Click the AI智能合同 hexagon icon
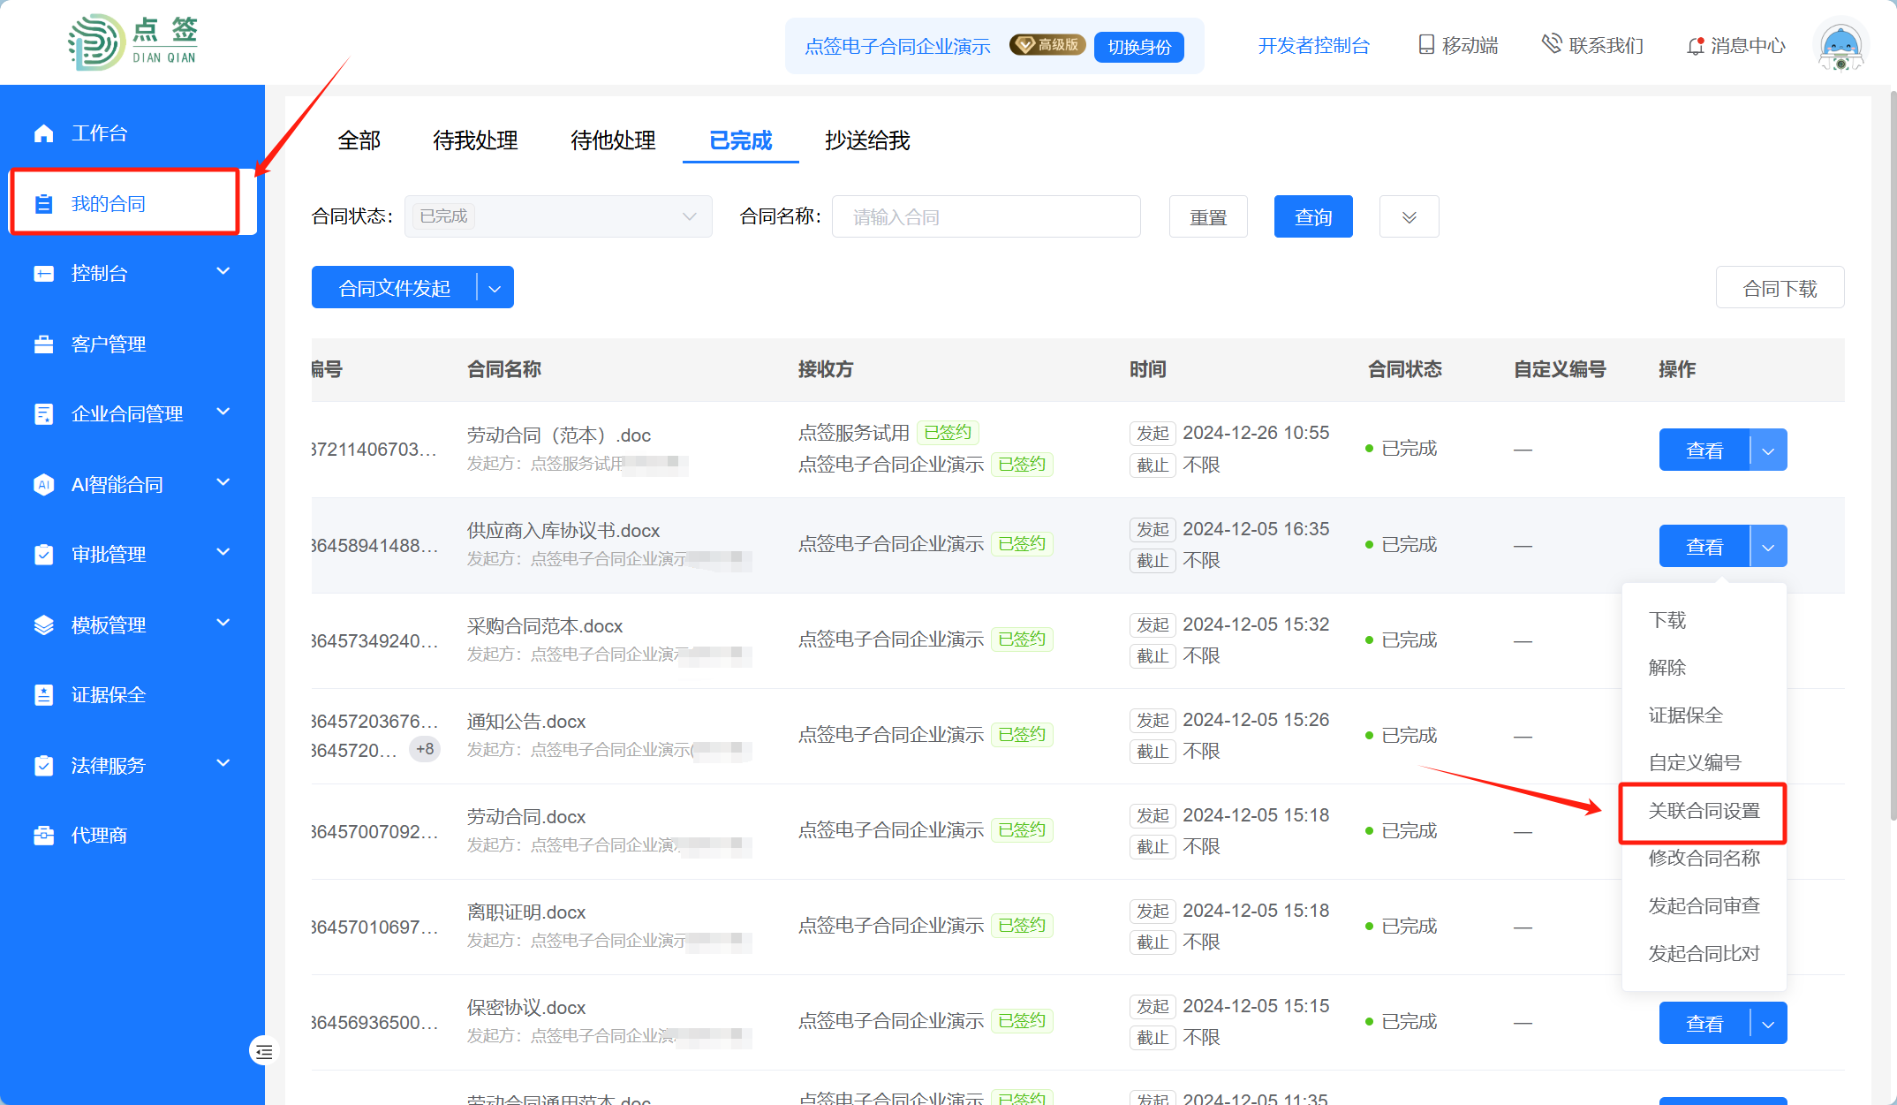 pyautogui.click(x=44, y=485)
